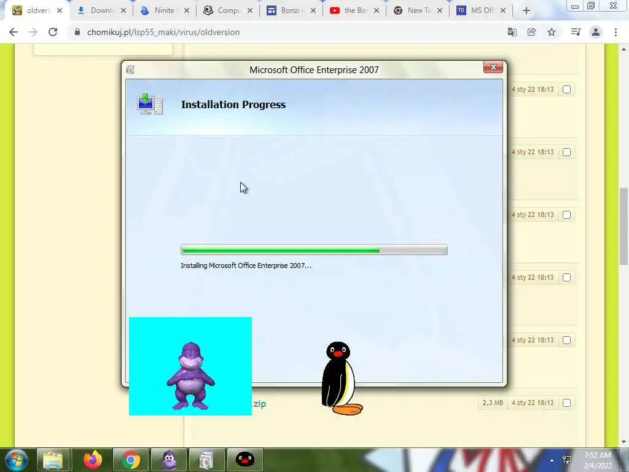Tick the second file row checkbox

pos(566,152)
